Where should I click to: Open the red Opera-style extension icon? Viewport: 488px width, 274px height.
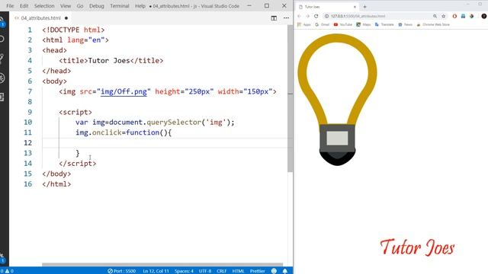point(454,16)
